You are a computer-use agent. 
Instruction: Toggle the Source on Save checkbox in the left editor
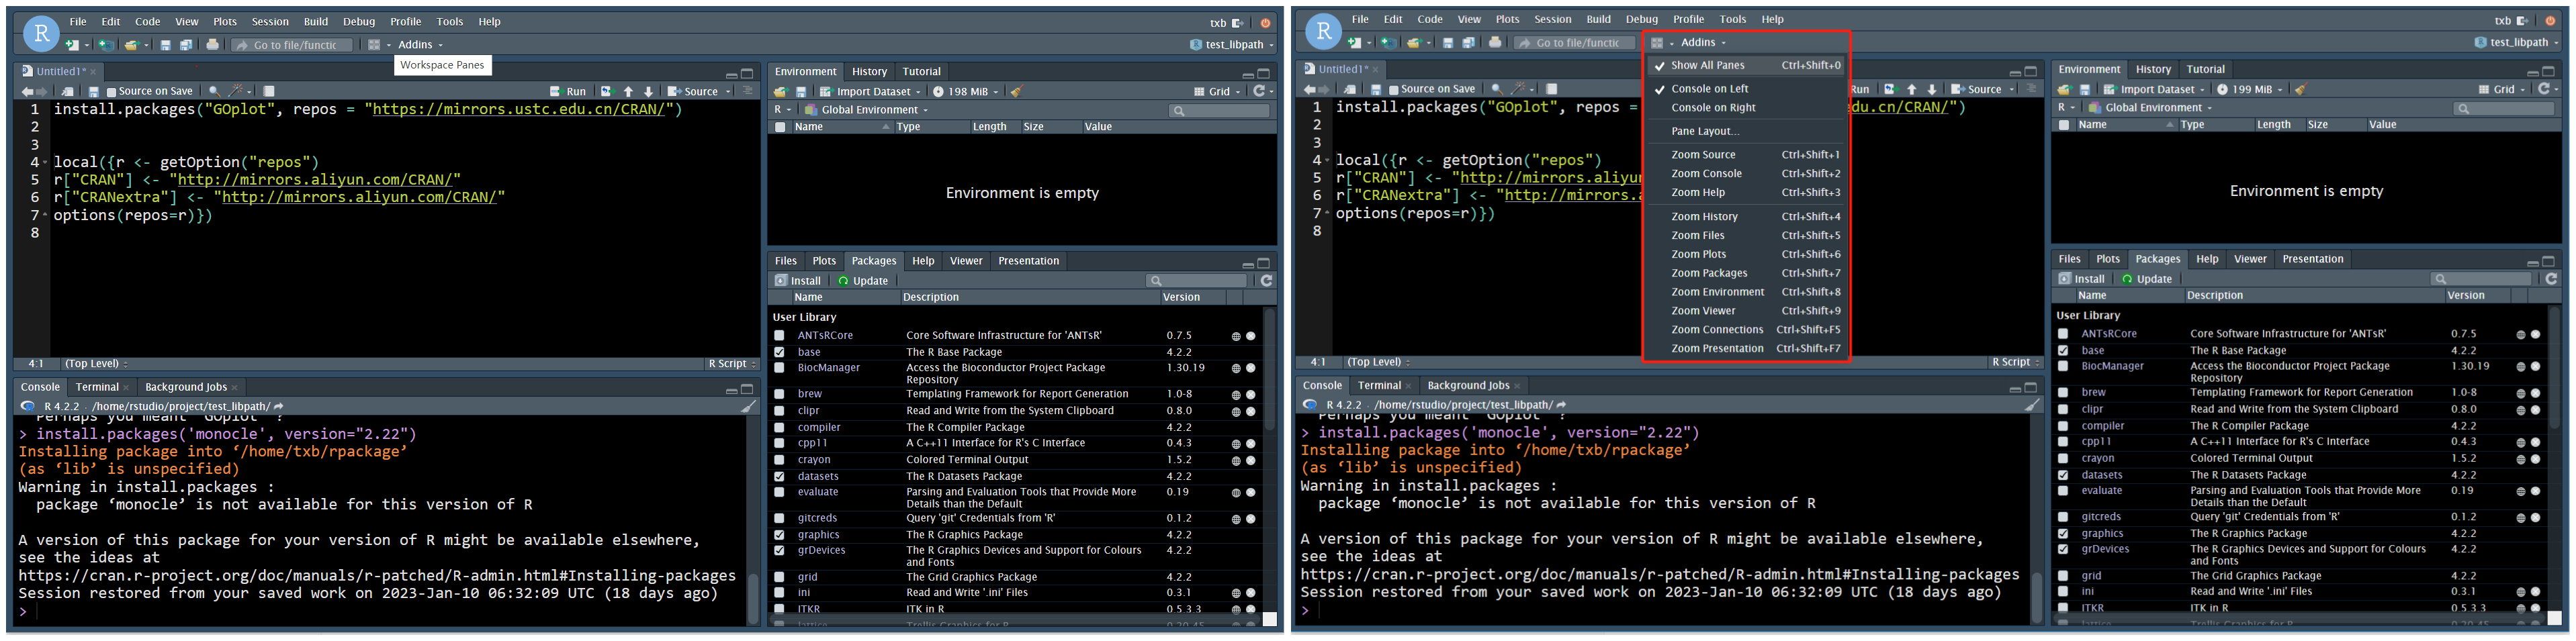pyautogui.click(x=112, y=92)
